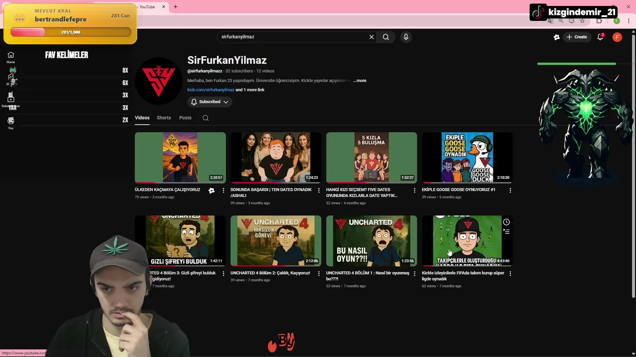The image size is (636, 357).
Task: Open the Subscribed notification dropdown
Action: [210, 102]
